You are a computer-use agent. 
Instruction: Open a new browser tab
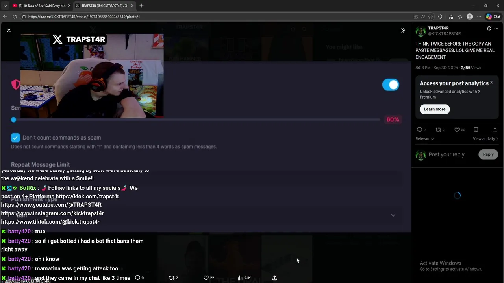[x=141, y=6]
